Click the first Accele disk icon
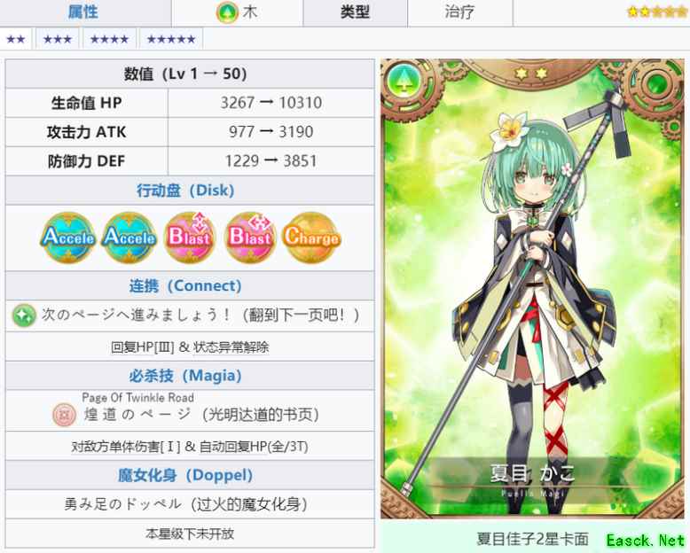Screen dimensions: 690x553 (x=68, y=238)
